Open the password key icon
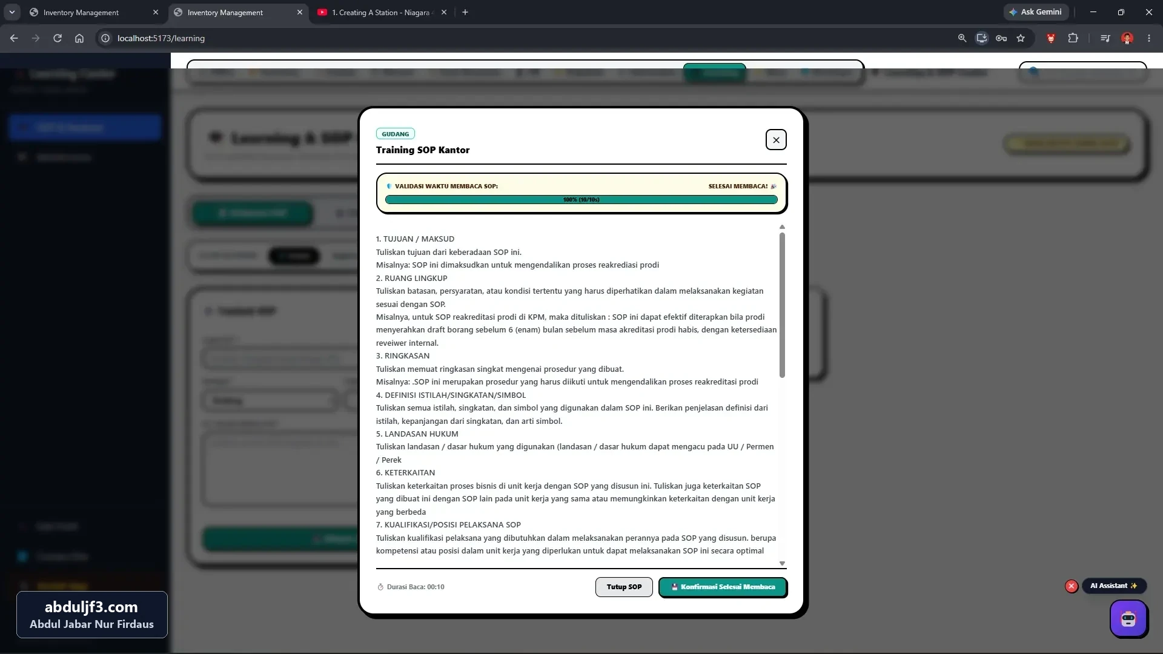The height and width of the screenshot is (654, 1163). click(1001, 38)
